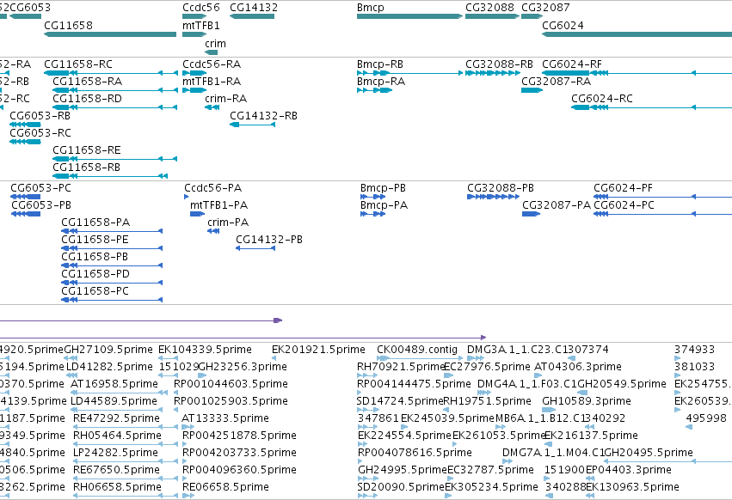
Task: Select EST RH05464.5prime
Action: click(x=126, y=443)
